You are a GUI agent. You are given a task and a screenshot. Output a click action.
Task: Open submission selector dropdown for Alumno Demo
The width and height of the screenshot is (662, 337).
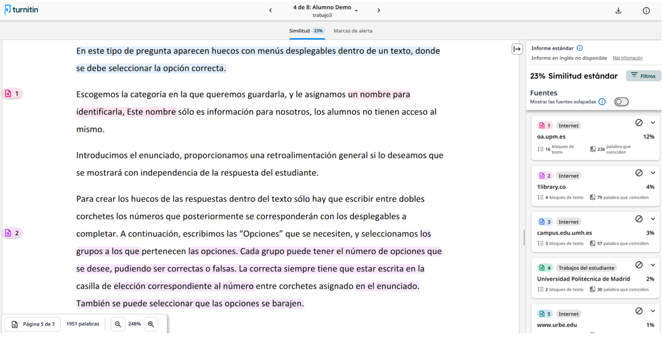coord(356,11)
